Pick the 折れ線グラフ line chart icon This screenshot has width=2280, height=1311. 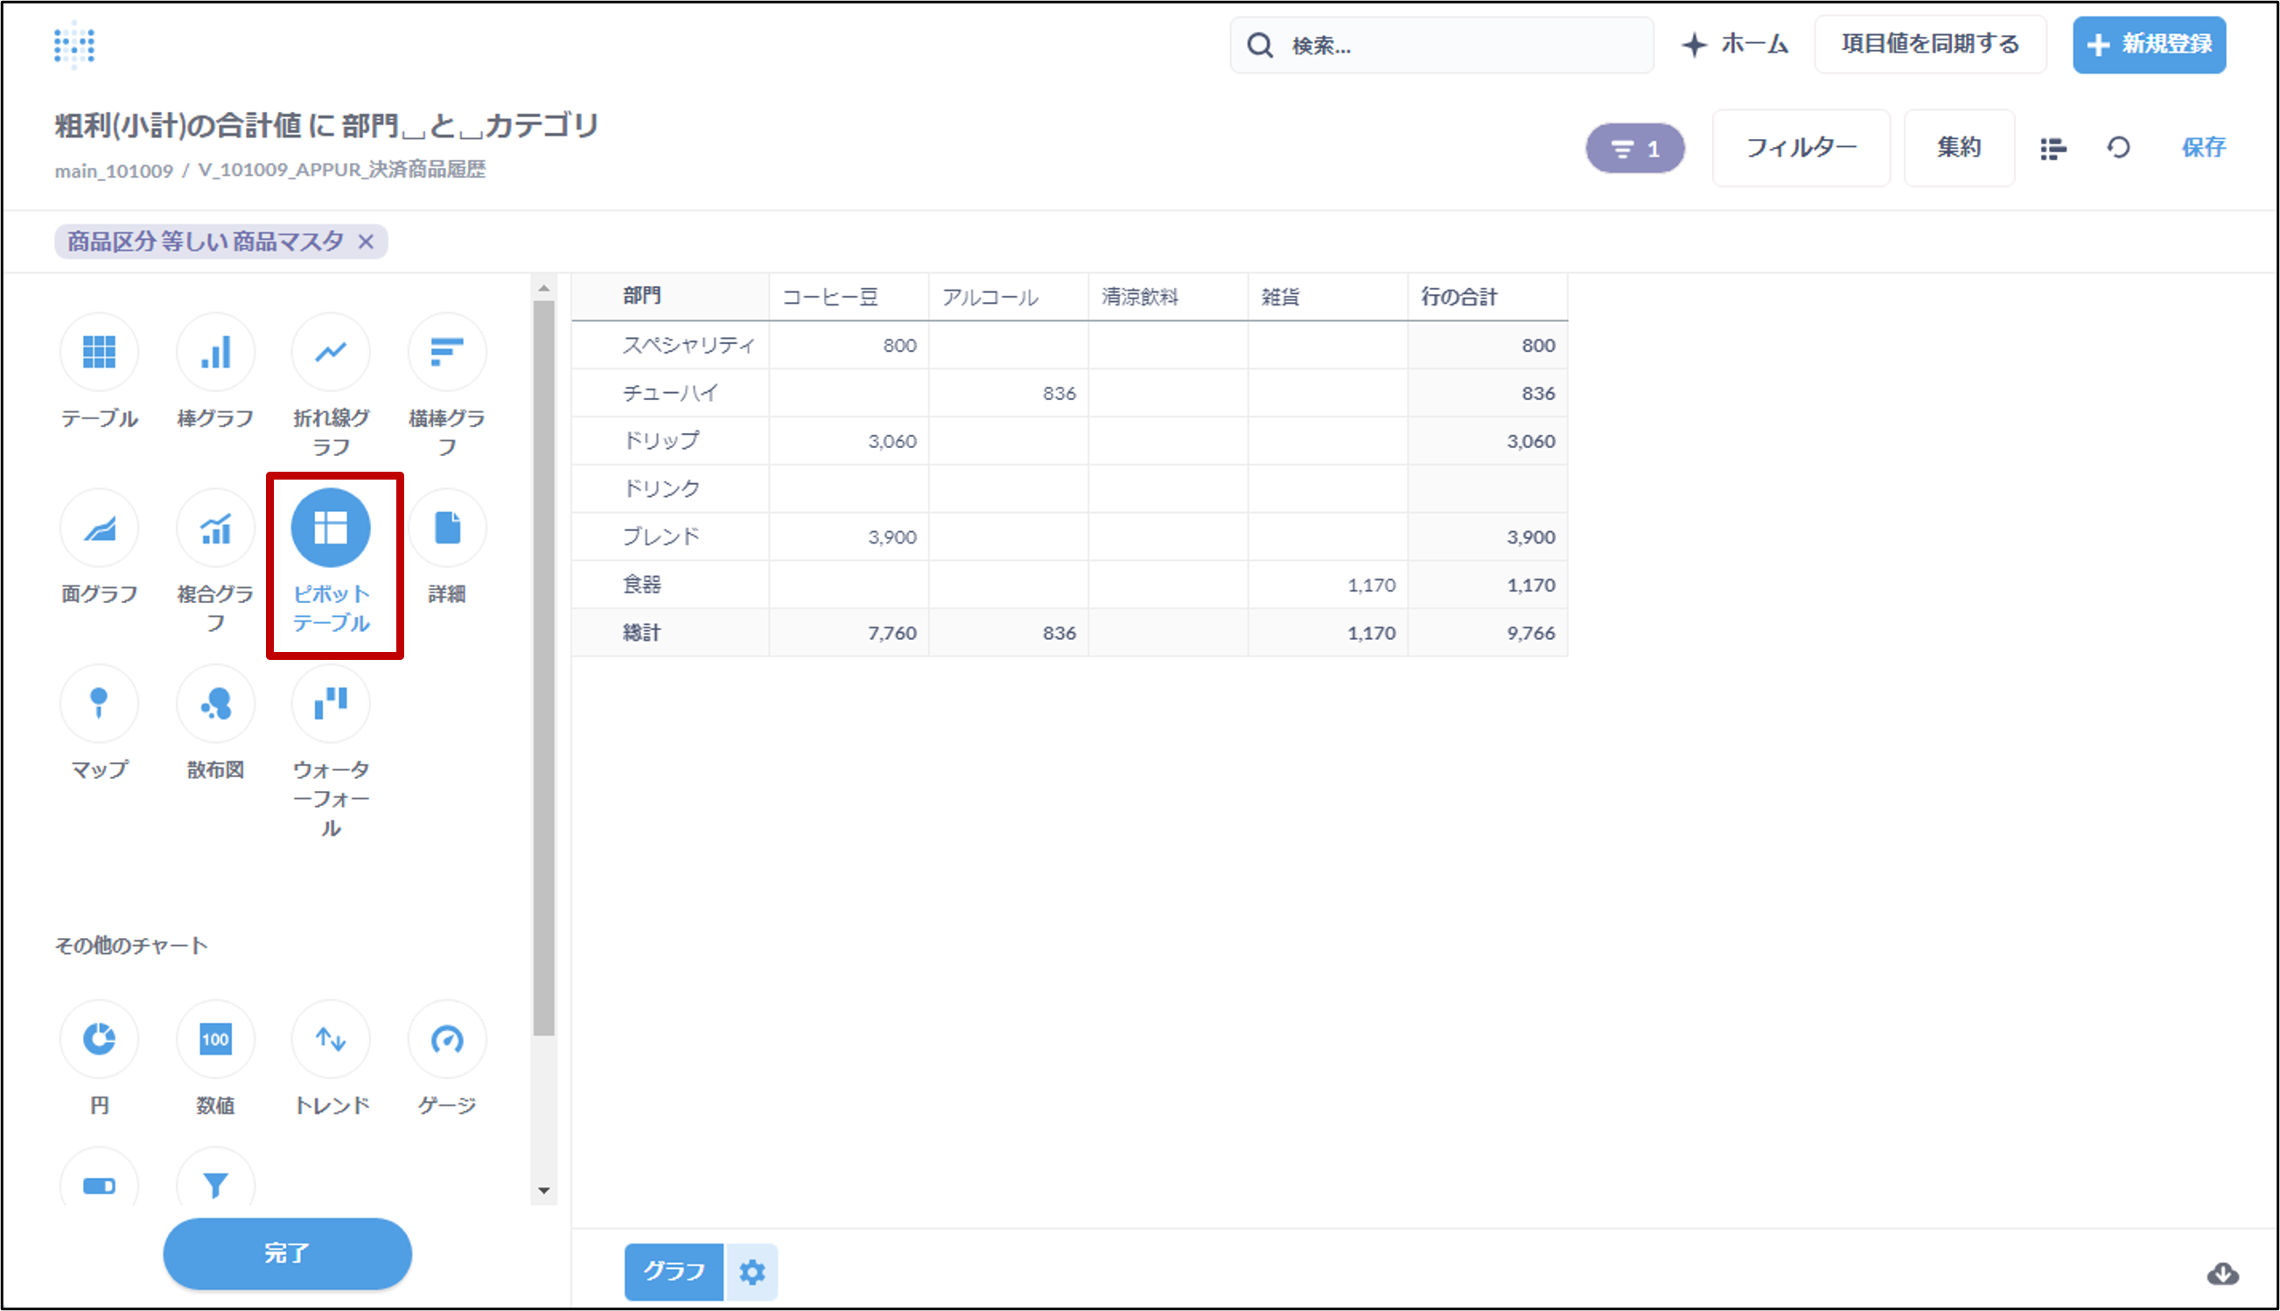[x=331, y=351]
